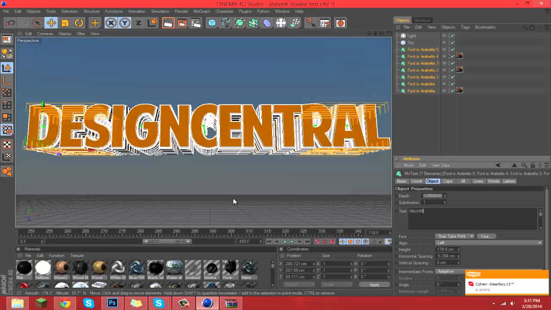Open Render to Picture Viewer
Viewport: 551px width, 310px height.
pyautogui.click(x=182, y=23)
